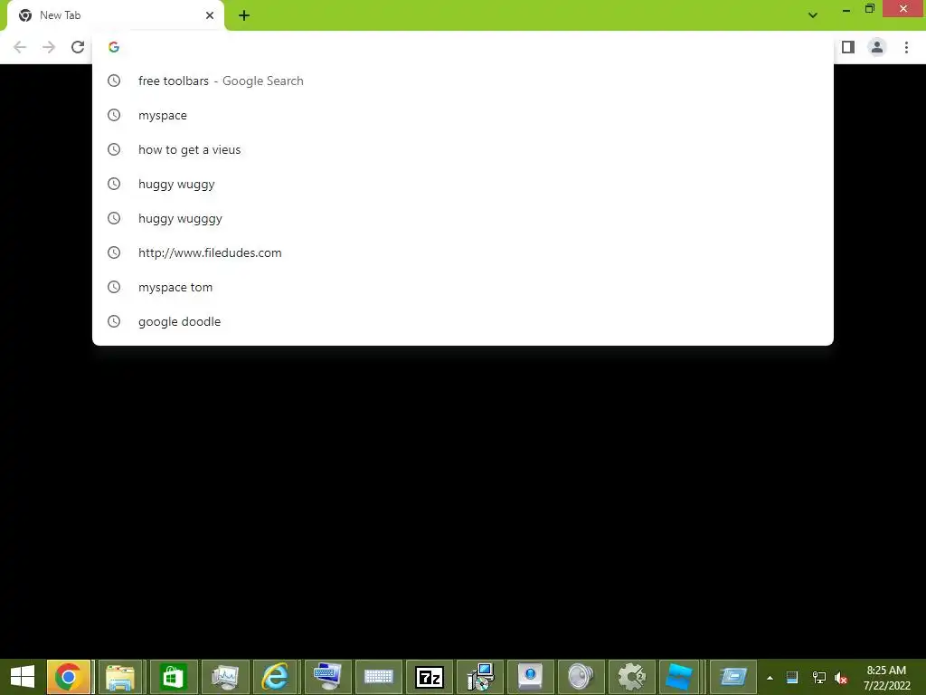The image size is (926, 695).
Task: Choose the 'myspace tom' suggestion
Action: (463, 287)
